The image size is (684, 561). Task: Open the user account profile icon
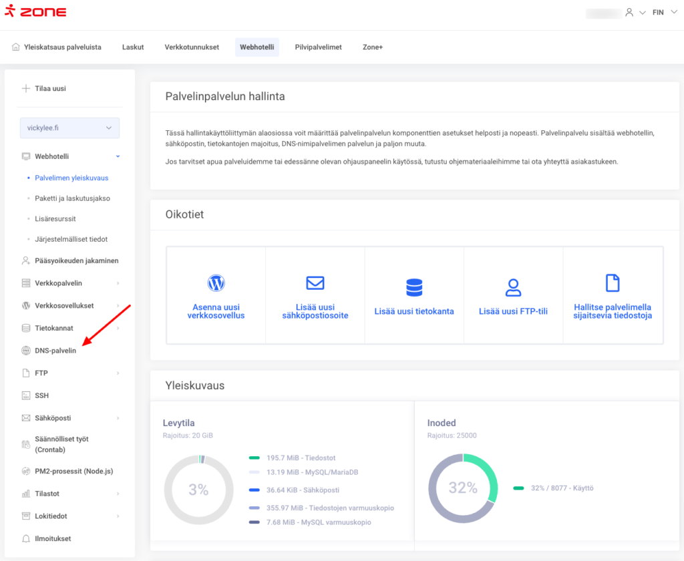coord(629,12)
